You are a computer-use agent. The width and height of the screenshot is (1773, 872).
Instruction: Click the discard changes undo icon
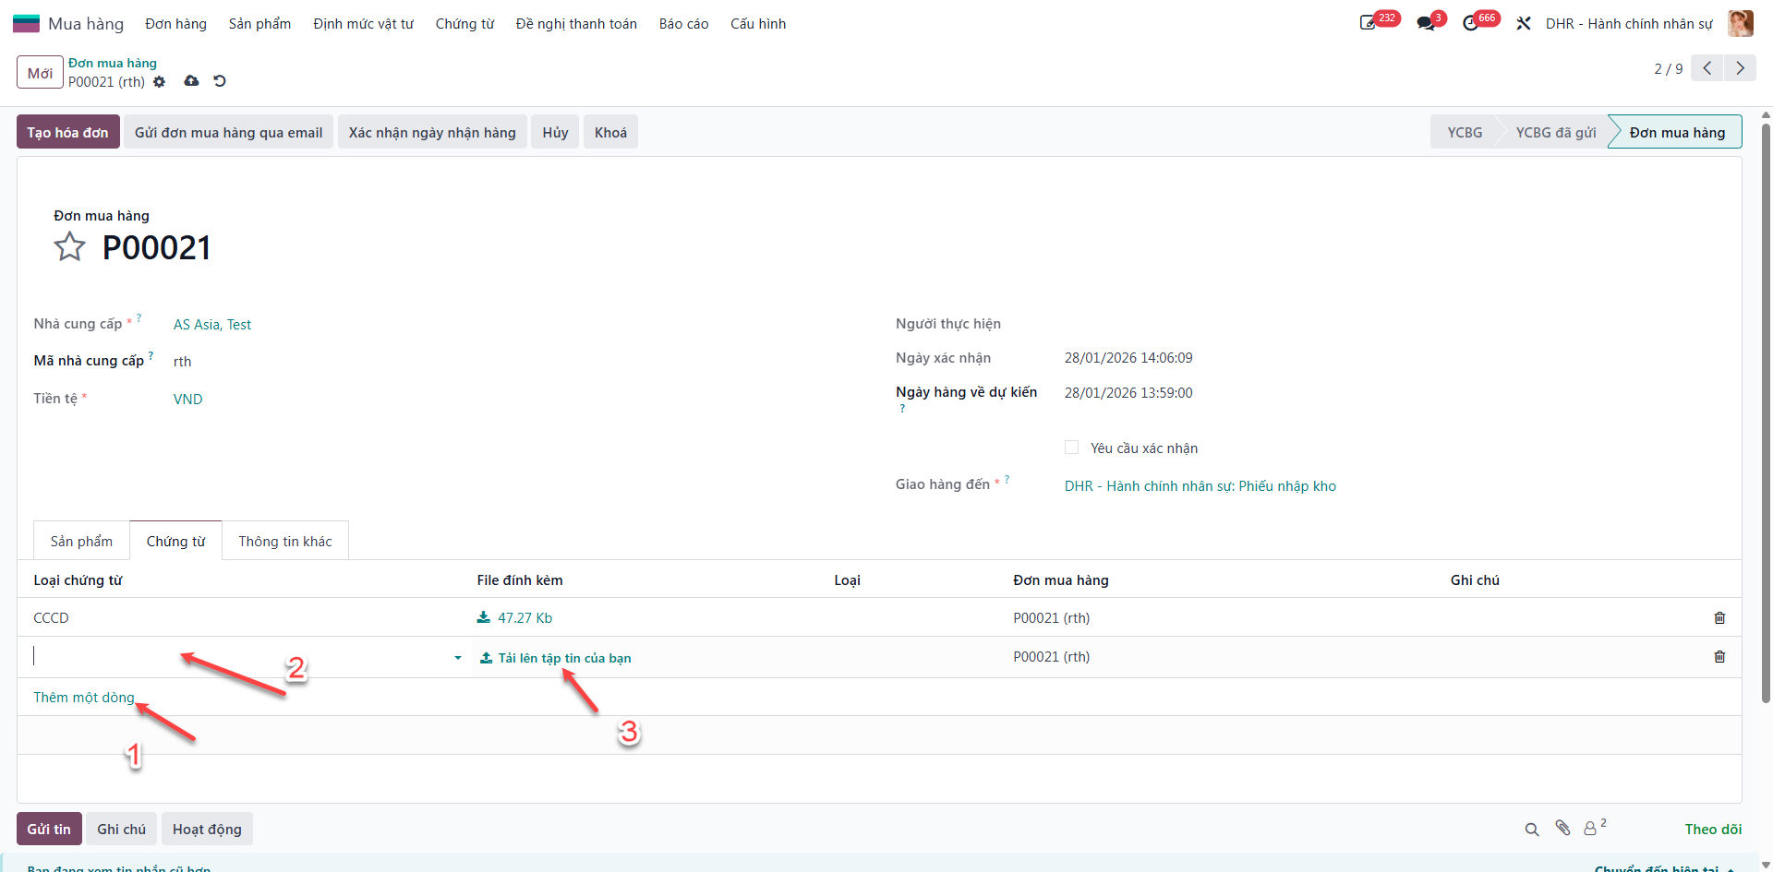pyautogui.click(x=220, y=81)
